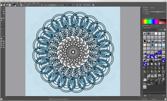This screenshot has width=167, height=101.
Task: Click the Smoothness value slider
Action: click(x=158, y=12)
